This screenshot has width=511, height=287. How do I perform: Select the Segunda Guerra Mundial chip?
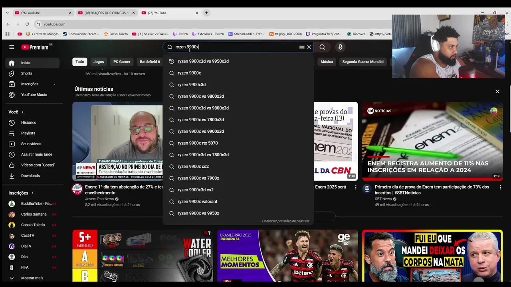click(x=363, y=62)
